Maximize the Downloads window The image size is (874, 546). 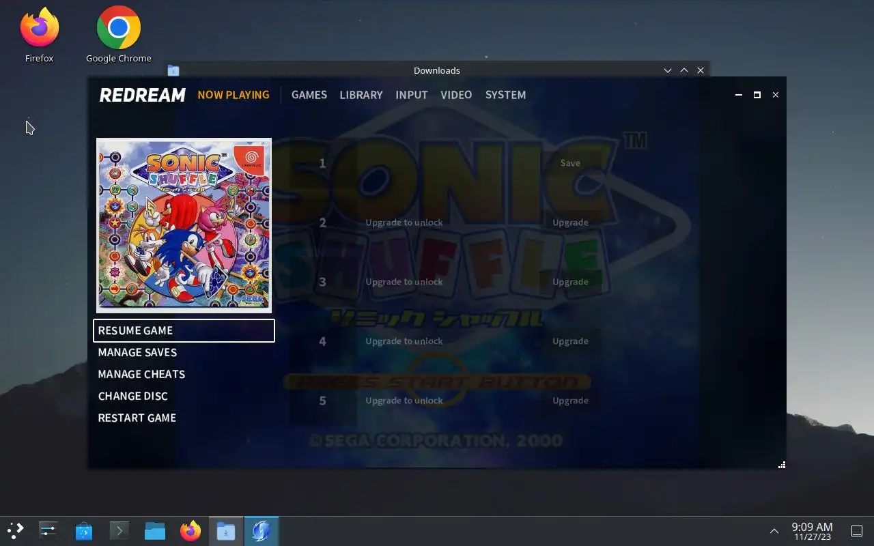click(x=684, y=70)
